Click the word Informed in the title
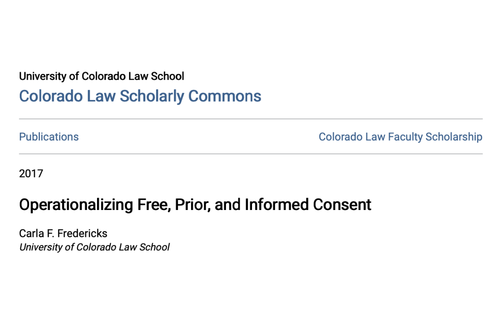 point(277,205)
